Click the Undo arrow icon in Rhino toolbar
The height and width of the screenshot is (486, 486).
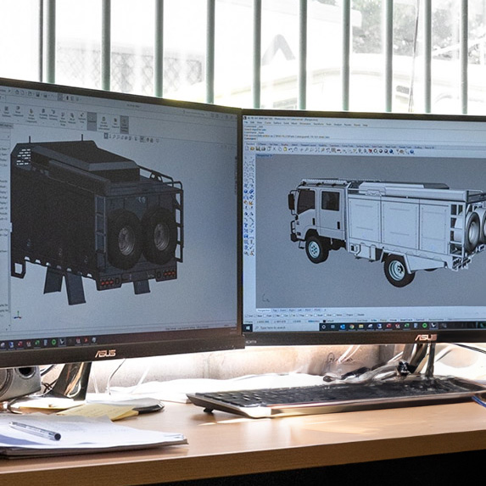[290, 150]
